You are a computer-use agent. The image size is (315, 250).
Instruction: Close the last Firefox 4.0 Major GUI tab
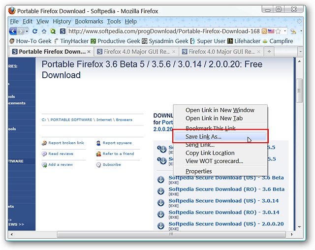coord(259,52)
